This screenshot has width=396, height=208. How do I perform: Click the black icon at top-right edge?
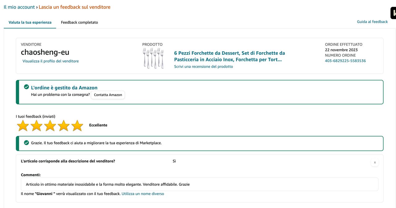[x=394, y=13]
